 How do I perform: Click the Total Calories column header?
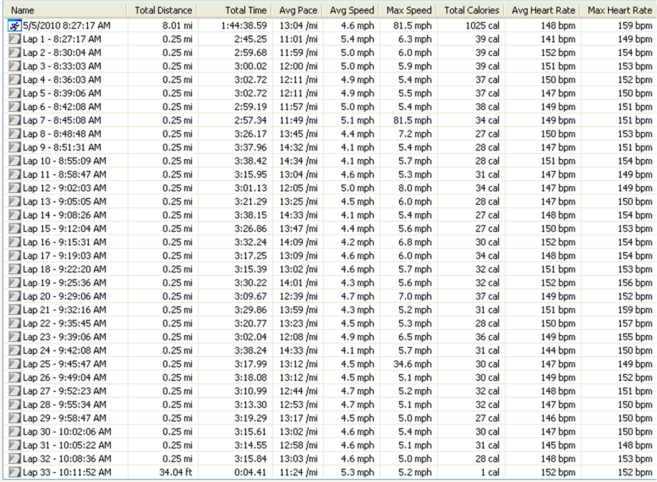click(x=472, y=10)
